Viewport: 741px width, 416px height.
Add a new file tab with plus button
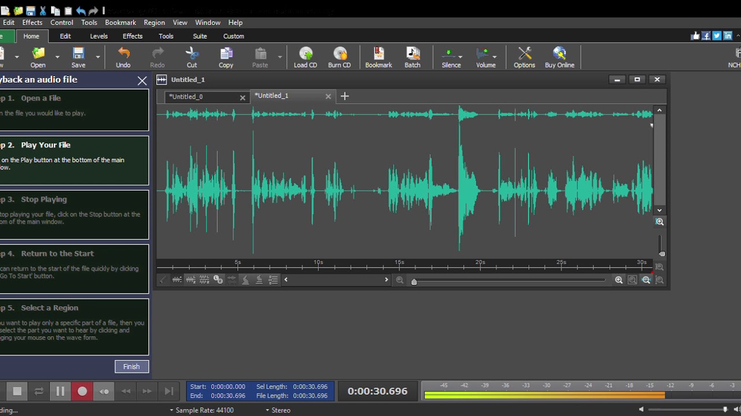pyautogui.click(x=344, y=96)
